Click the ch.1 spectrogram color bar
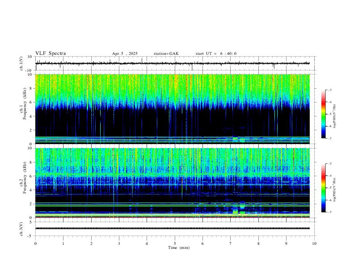 click(x=323, y=114)
